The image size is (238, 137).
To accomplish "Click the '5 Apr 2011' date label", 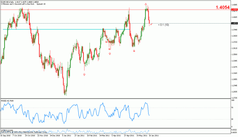I will (116, 135).
